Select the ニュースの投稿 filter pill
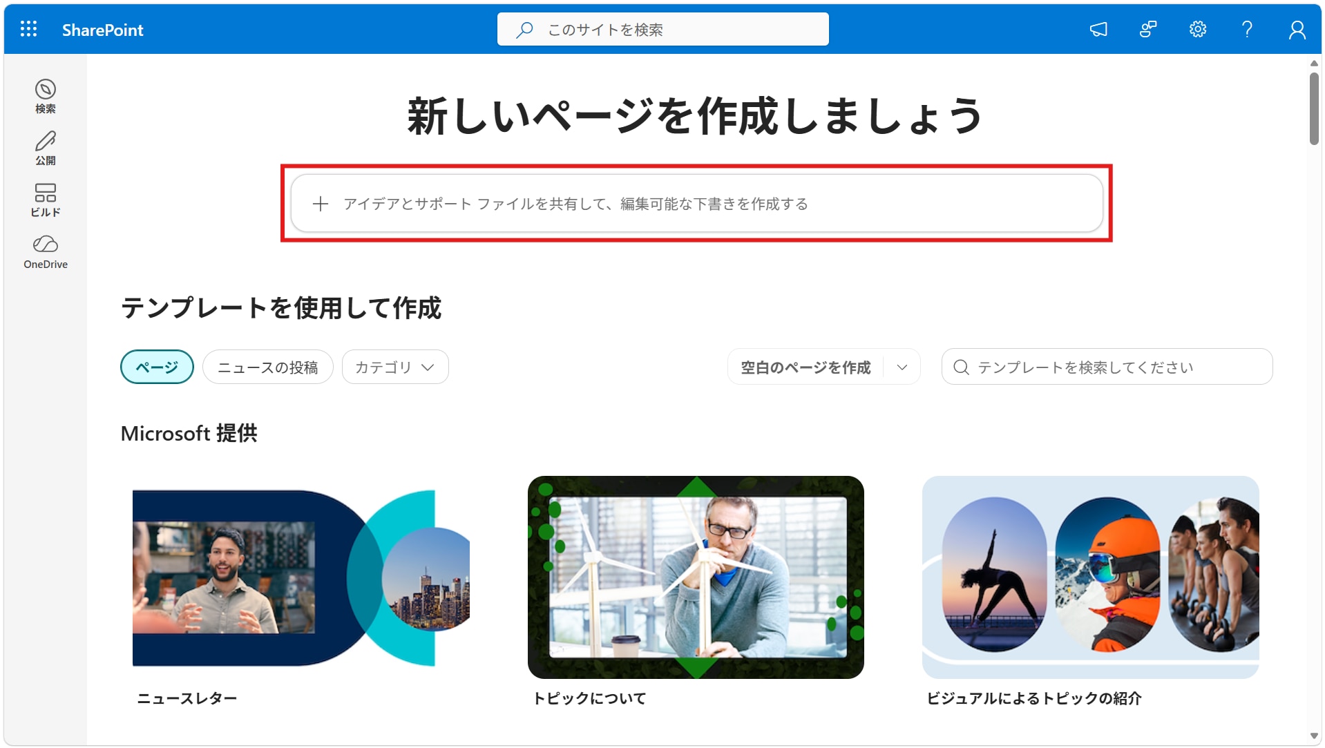Screen dimensions: 1325x748 268,367
